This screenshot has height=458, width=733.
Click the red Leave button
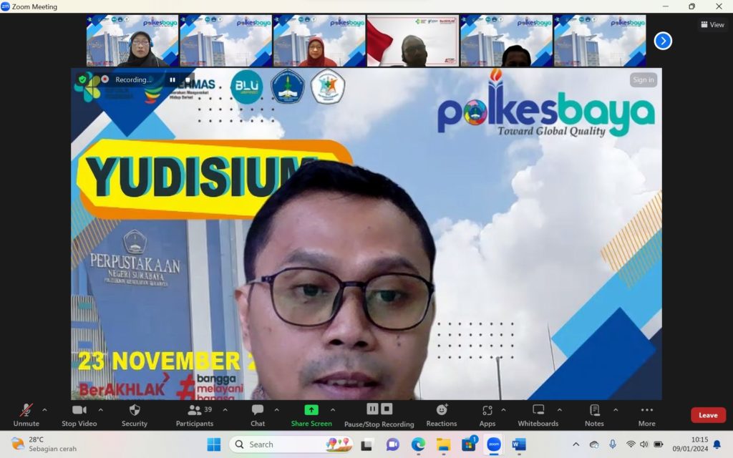[708, 415]
